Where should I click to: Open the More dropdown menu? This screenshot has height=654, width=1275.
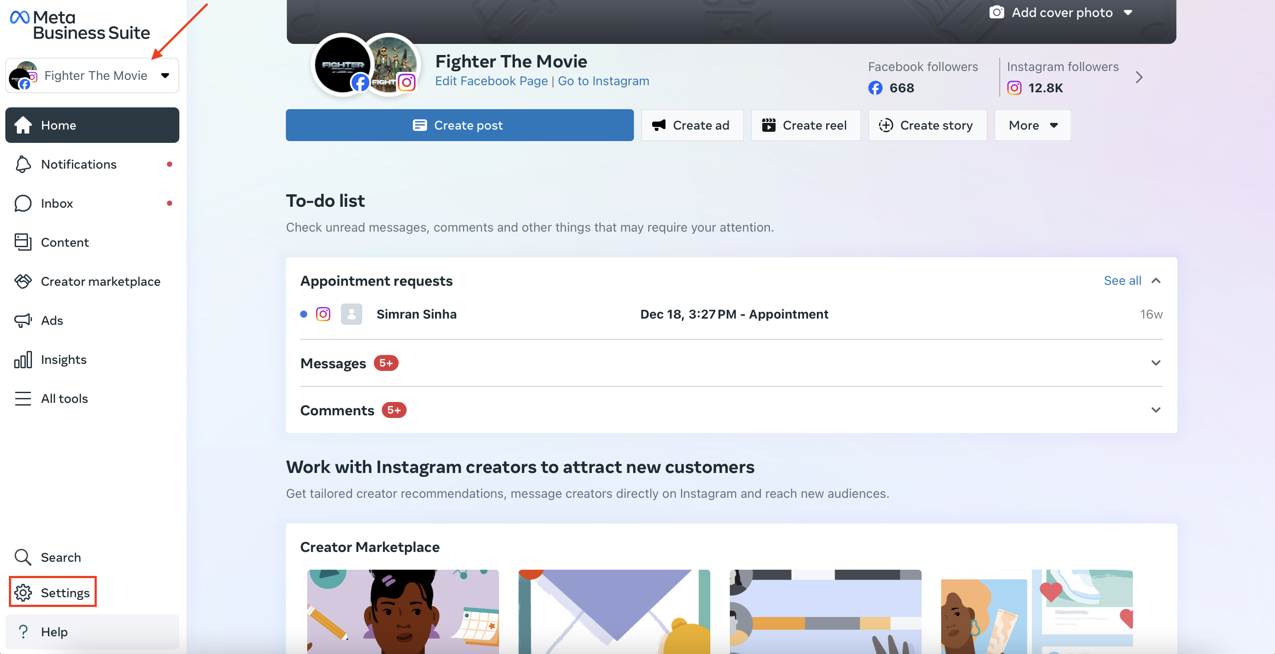(1033, 125)
